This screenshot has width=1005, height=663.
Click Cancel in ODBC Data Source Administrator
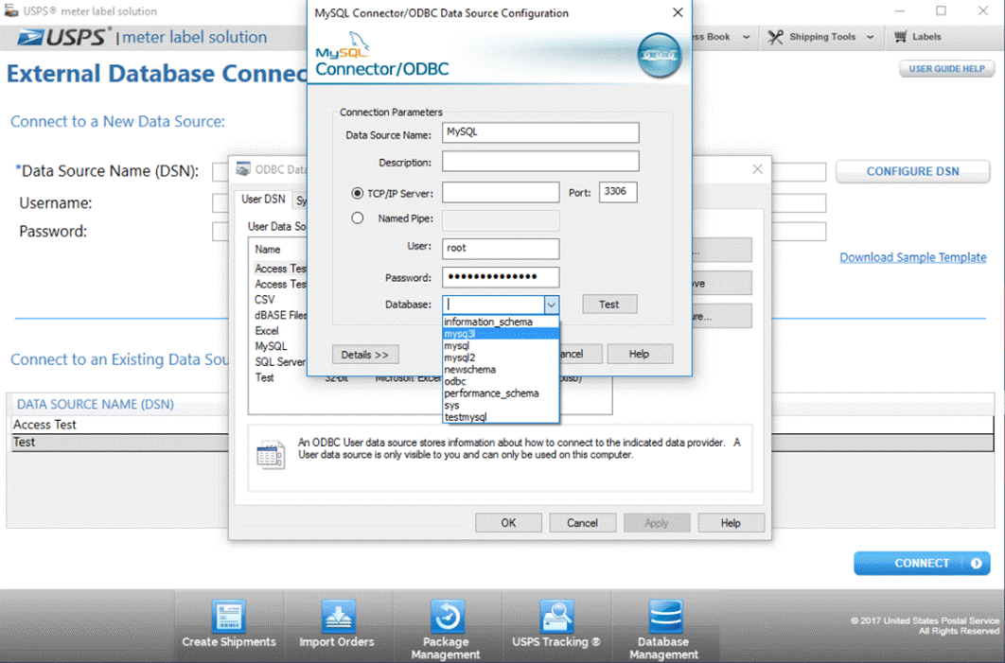point(582,523)
